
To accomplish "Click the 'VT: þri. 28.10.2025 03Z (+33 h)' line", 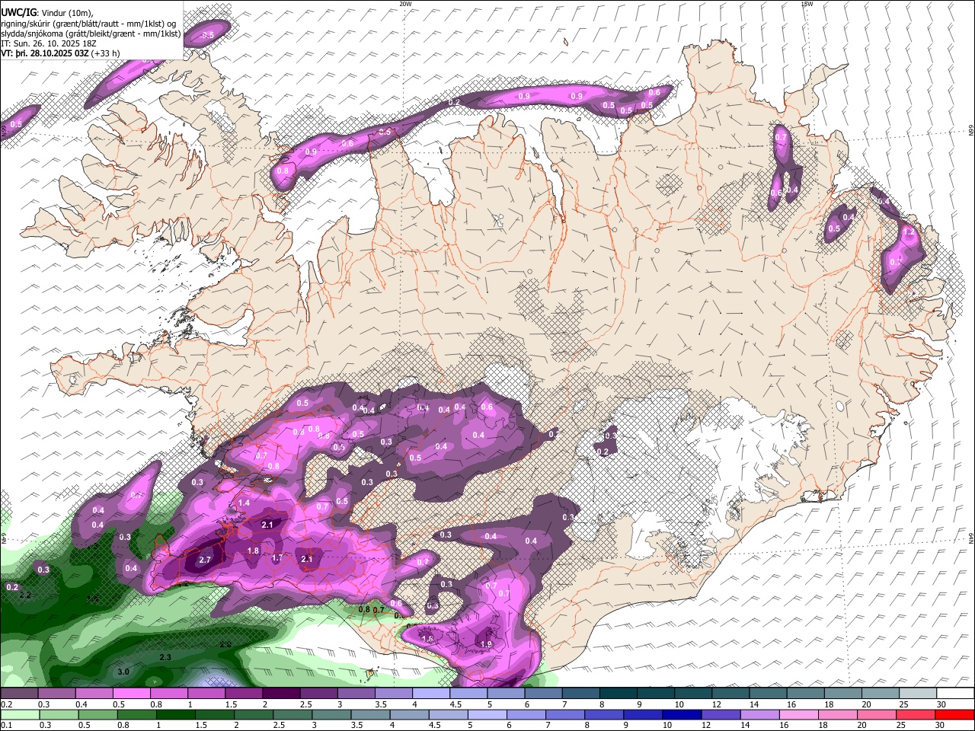I will 60,53.
